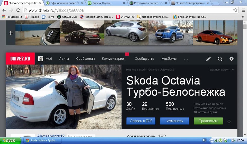Expand more menu items with ellipsis
This screenshot has width=247, height=144.
click(186, 59)
